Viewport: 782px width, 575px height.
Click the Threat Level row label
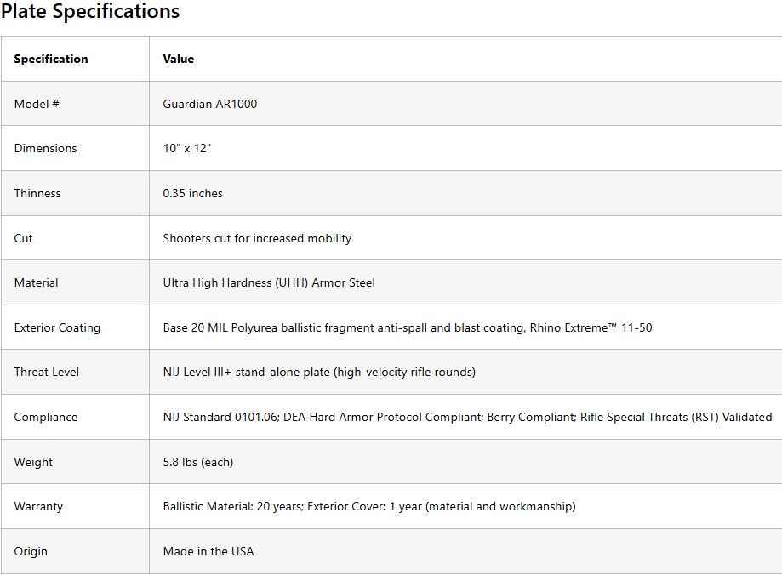(x=47, y=372)
